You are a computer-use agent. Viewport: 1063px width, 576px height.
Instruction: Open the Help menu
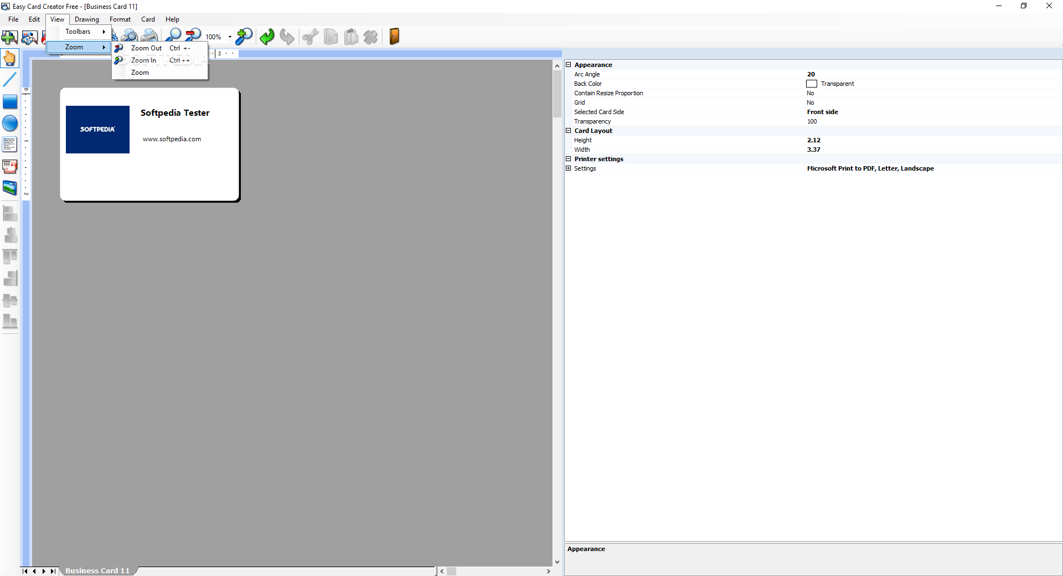(x=172, y=19)
